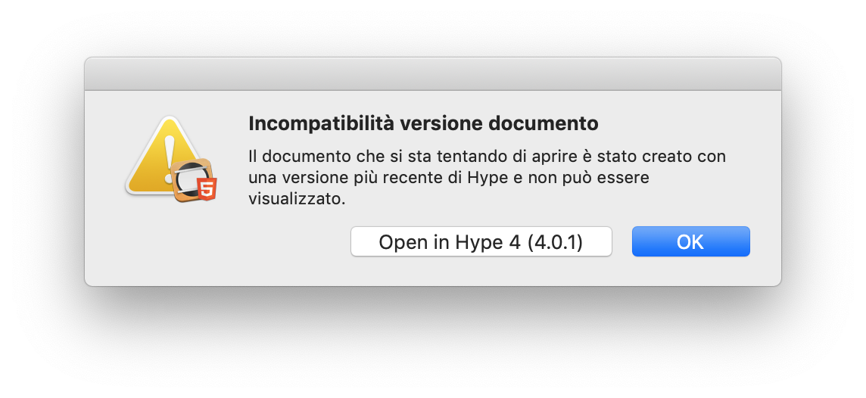Click the word "visualizzato." in the message
The height and width of the screenshot is (398, 866).
pyautogui.click(x=297, y=199)
